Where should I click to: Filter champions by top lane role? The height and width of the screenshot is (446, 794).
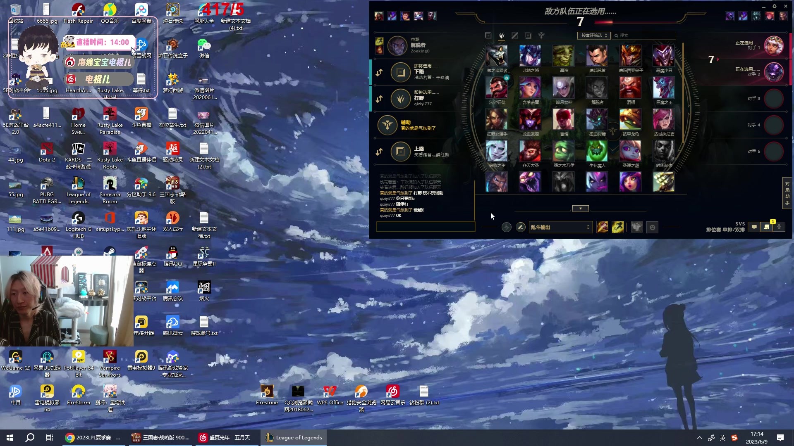coord(488,36)
